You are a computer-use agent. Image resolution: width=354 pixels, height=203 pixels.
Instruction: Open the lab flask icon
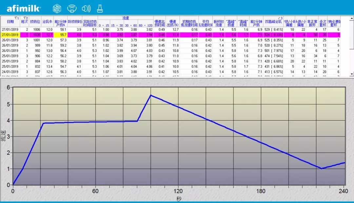(100, 9)
